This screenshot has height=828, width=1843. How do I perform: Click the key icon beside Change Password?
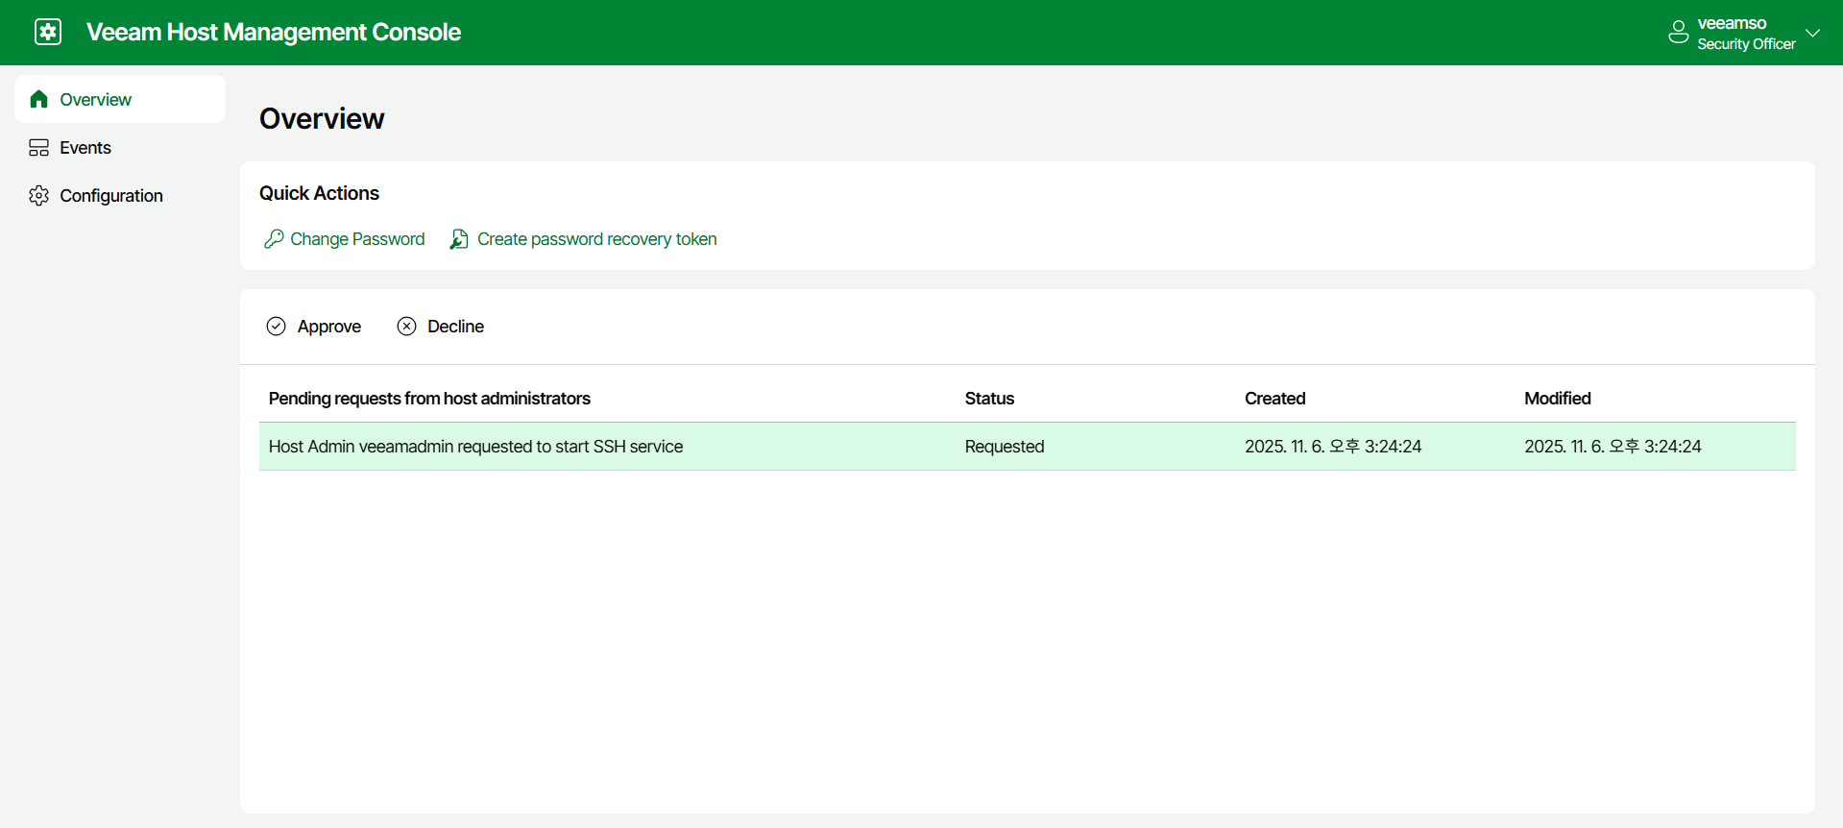pyautogui.click(x=274, y=239)
